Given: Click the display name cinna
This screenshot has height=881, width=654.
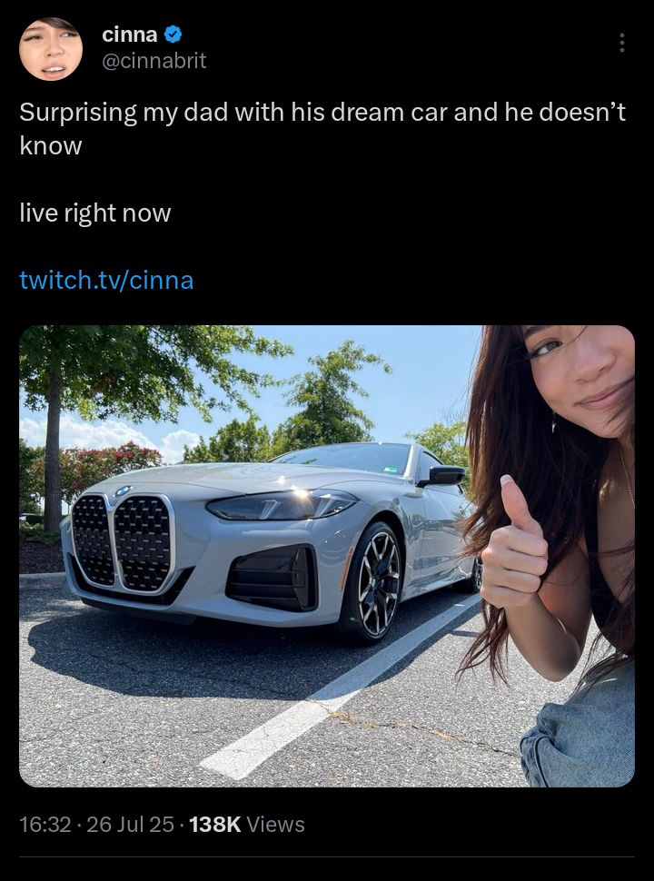Looking at the screenshot, I should pos(130,35).
